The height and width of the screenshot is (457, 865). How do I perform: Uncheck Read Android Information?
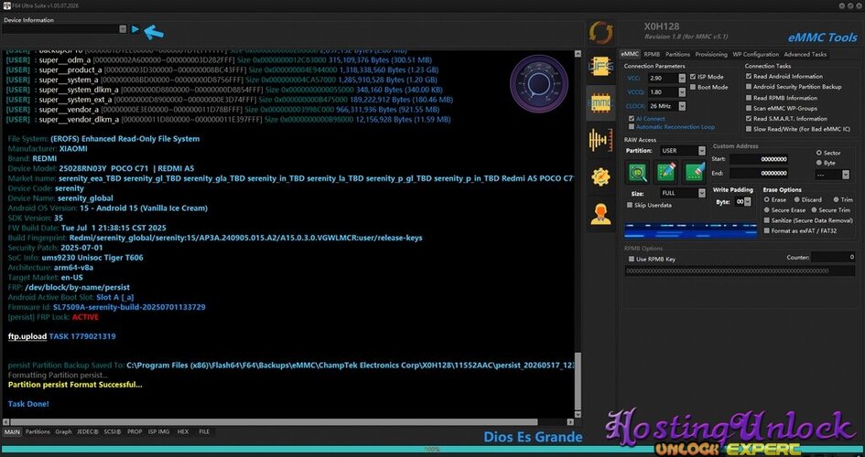[749, 77]
